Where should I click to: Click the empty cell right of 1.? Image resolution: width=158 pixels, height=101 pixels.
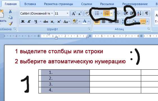pyautogui.click(x=115, y=72)
